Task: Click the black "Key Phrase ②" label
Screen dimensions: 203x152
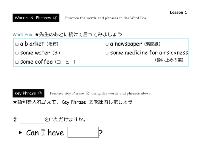Action: pos(28,93)
